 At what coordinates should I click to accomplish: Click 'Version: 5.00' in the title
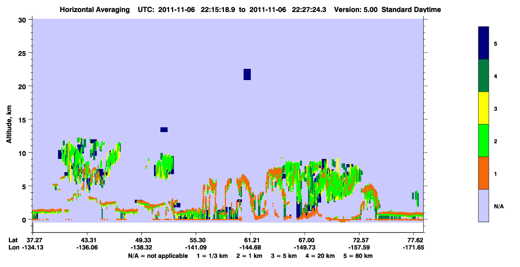click(x=356, y=10)
